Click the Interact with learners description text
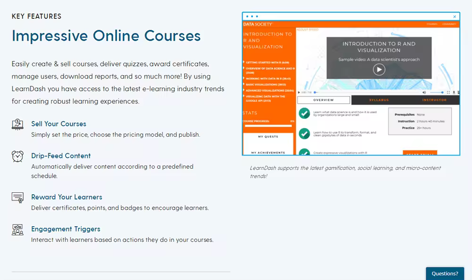Viewport: 472px width, 280px height. click(122, 240)
